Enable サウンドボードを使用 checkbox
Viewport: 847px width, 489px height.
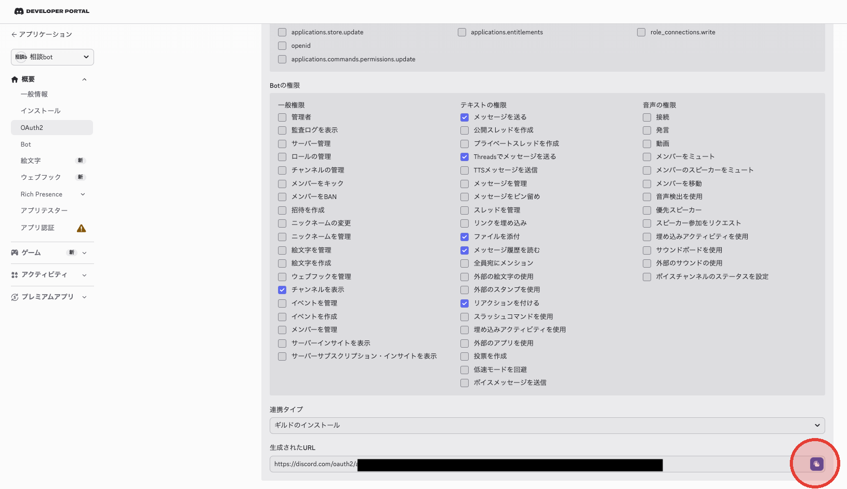647,250
